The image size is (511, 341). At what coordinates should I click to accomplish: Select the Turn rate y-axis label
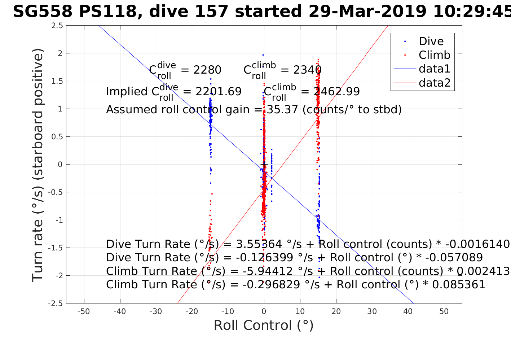[x=38, y=165]
